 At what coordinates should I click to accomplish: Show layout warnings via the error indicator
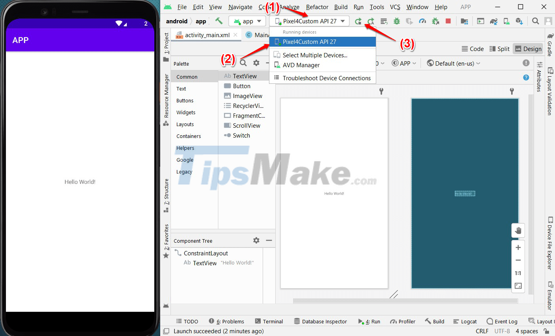526,63
